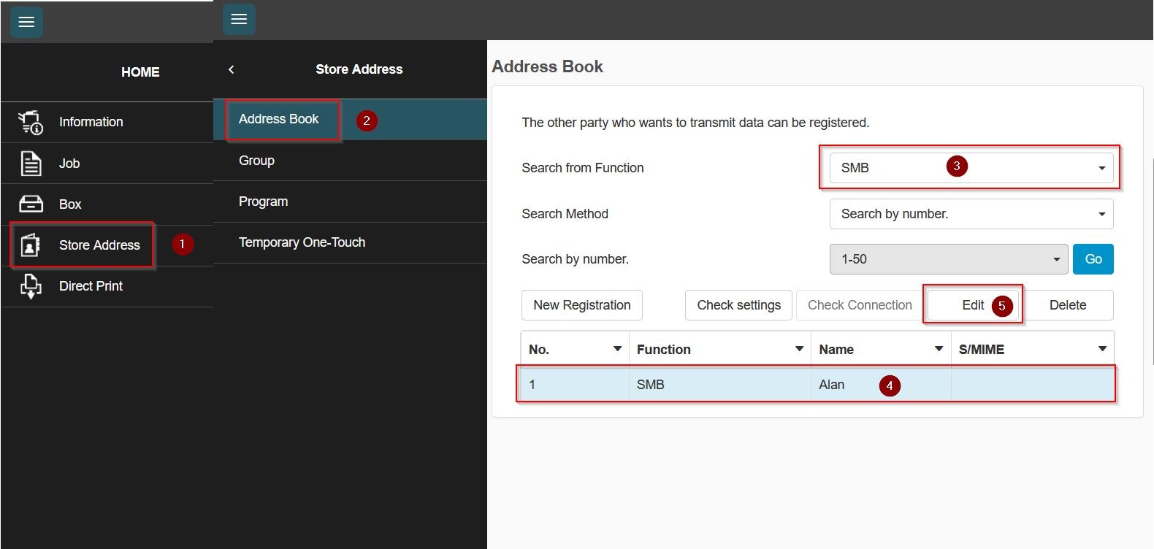Go back using the left chevron arrow
This screenshot has height=549, width=1154.
(232, 69)
